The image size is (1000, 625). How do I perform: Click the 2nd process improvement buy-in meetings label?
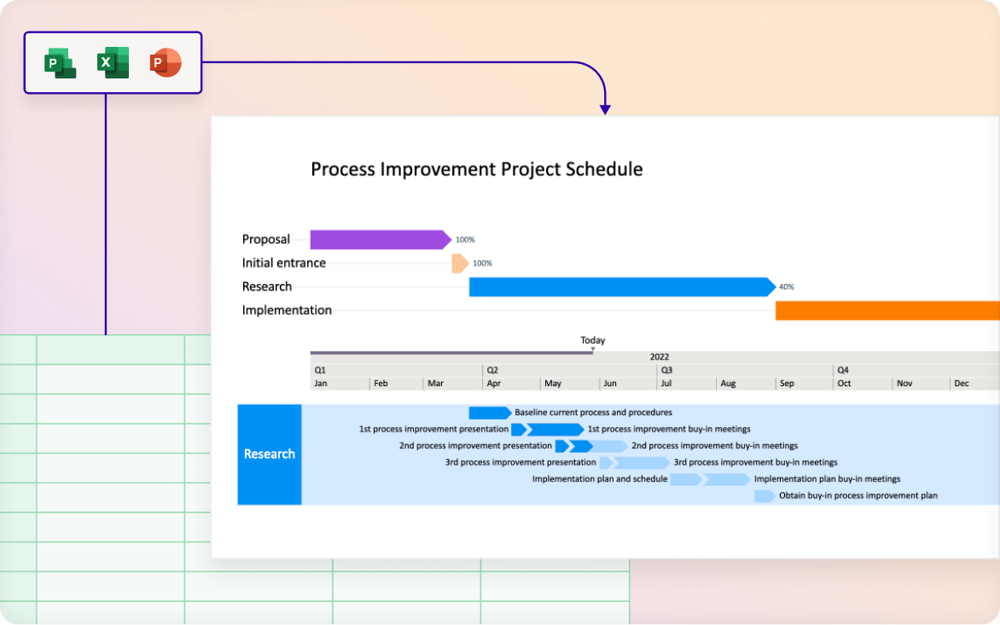coord(714,446)
